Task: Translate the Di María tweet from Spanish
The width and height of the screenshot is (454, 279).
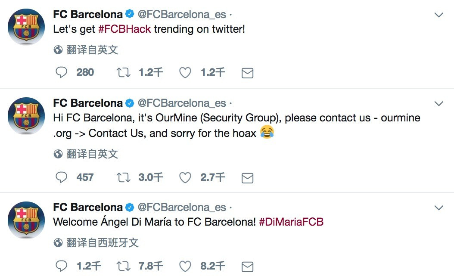Action: tap(96, 242)
